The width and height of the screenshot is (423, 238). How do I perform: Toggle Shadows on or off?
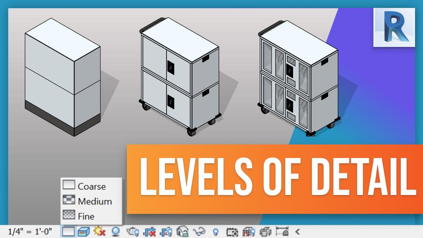pyautogui.click(x=116, y=231)
